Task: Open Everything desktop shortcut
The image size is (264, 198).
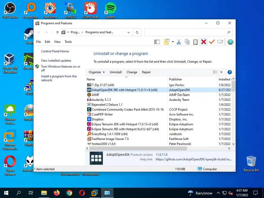Action: [x=30, y=10]
